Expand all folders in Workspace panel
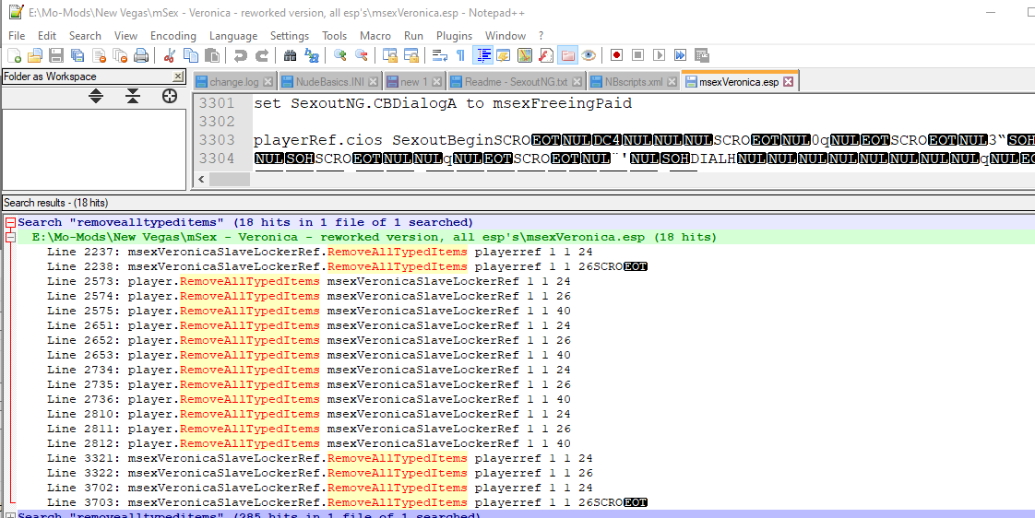Viewport: 1035px width, 518px height. pos(96,97)
